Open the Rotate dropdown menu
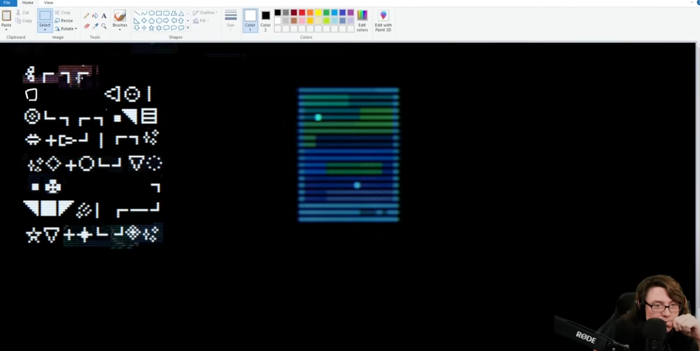The image size is (700, 351). (66, 29)
